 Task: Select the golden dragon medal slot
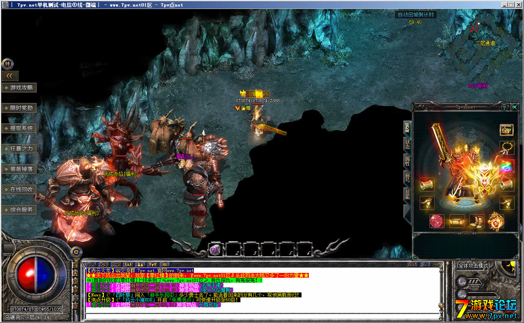click(x=496, y=221)
